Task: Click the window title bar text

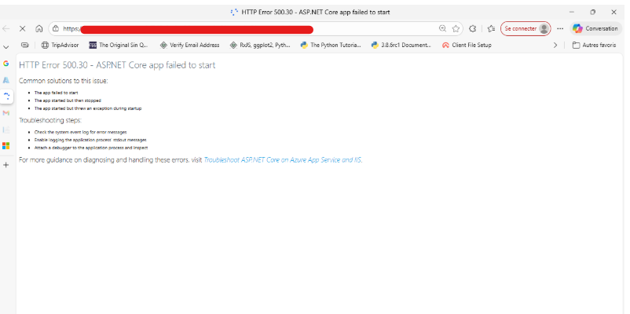Action: coord(316,12)
